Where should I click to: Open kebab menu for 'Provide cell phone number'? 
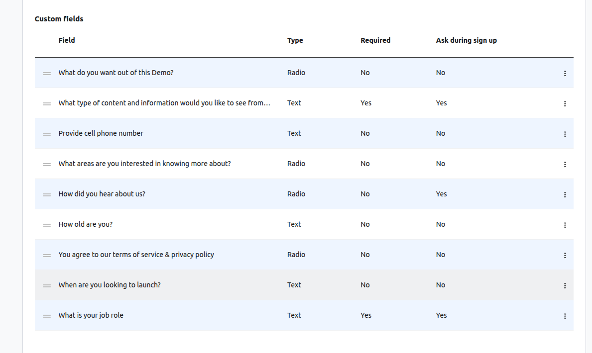[565, 134]
